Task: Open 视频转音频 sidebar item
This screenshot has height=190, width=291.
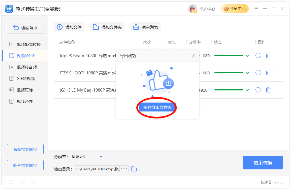Action: click(x=25, y=67)
